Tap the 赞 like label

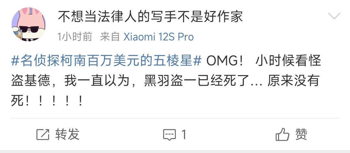point(301,134)
